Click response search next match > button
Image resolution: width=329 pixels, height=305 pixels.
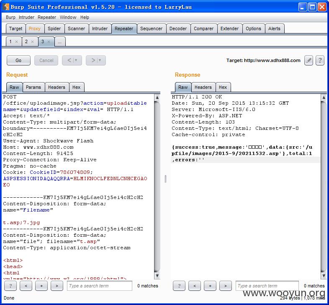226,286
